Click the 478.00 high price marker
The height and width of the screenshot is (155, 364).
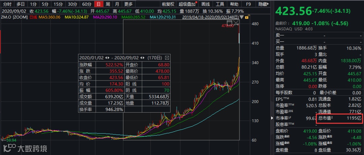pos(227,26)
